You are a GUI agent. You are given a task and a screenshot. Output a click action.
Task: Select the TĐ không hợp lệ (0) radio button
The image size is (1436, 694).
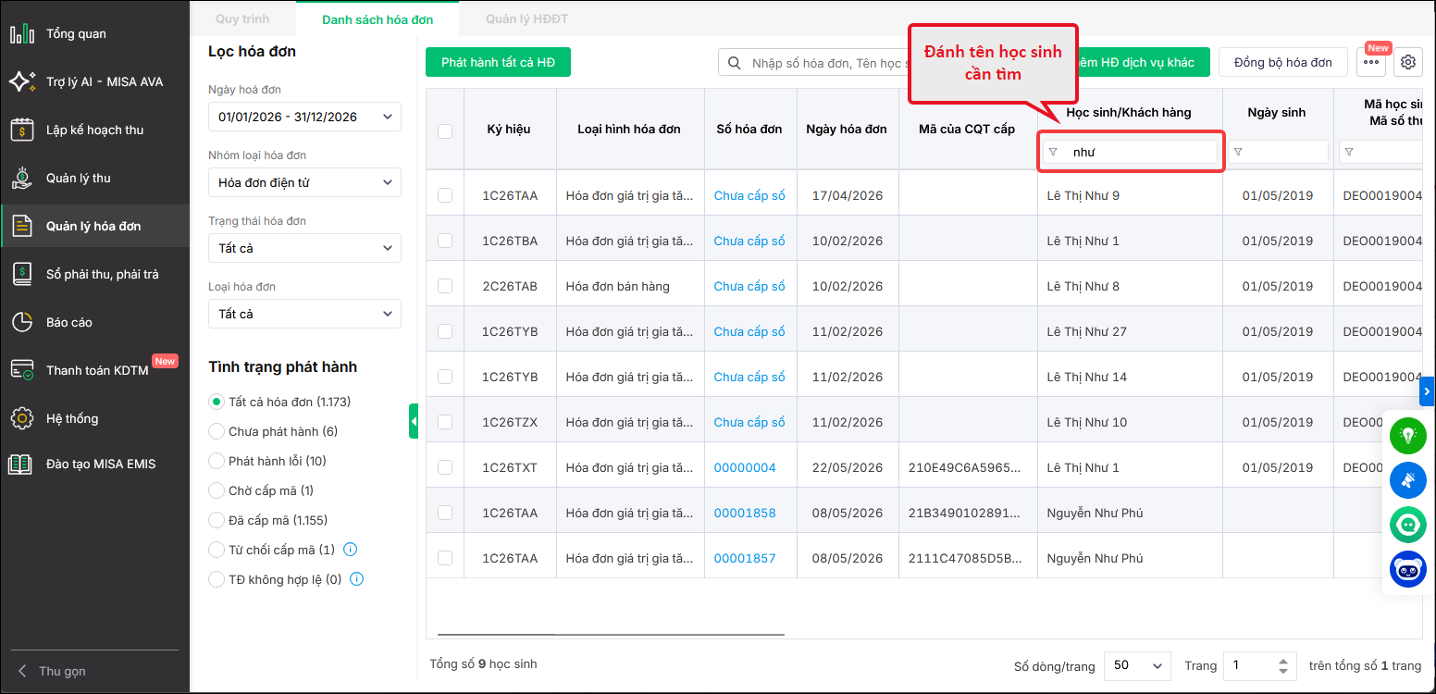(x=217, y=579)
